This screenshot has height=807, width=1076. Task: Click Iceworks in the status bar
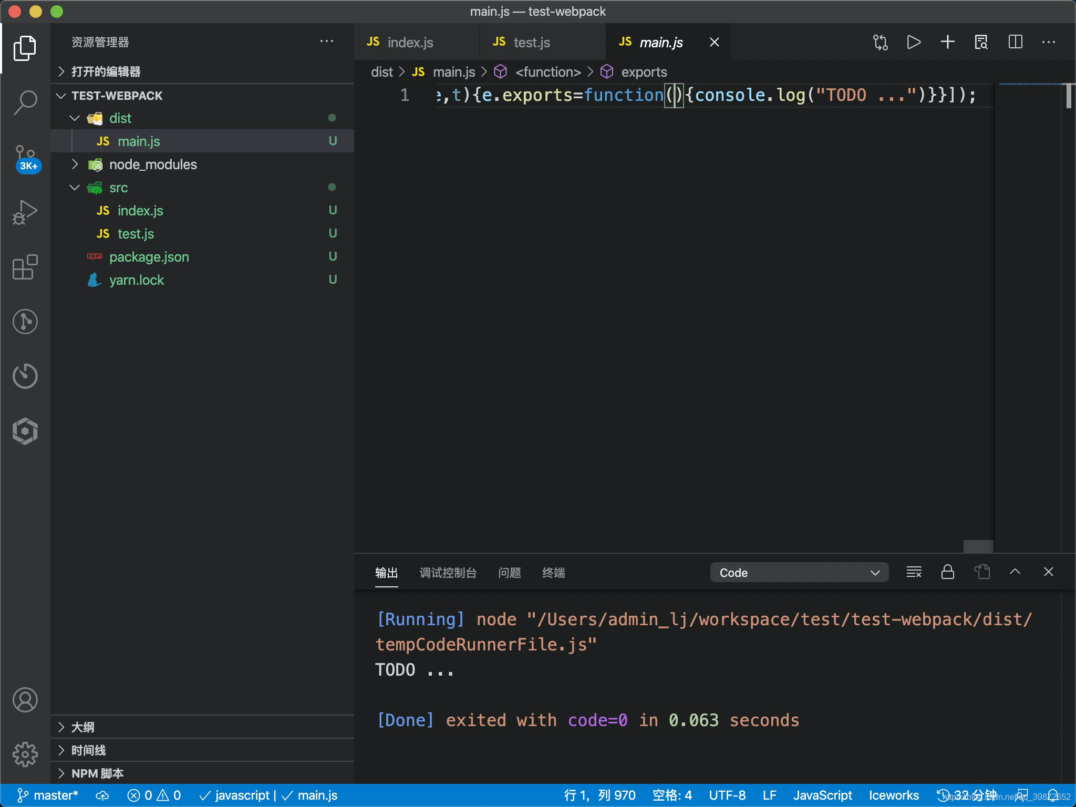coord(894,795)
